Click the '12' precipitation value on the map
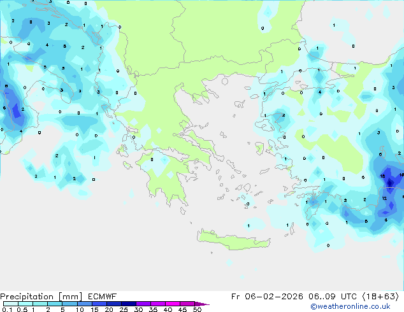 click(x=384, y=198)
